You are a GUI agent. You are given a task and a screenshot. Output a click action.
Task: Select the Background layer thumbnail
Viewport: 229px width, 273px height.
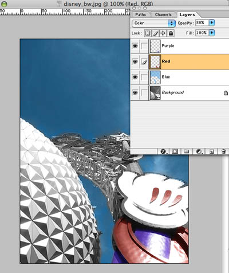click(x=155, y=93)
